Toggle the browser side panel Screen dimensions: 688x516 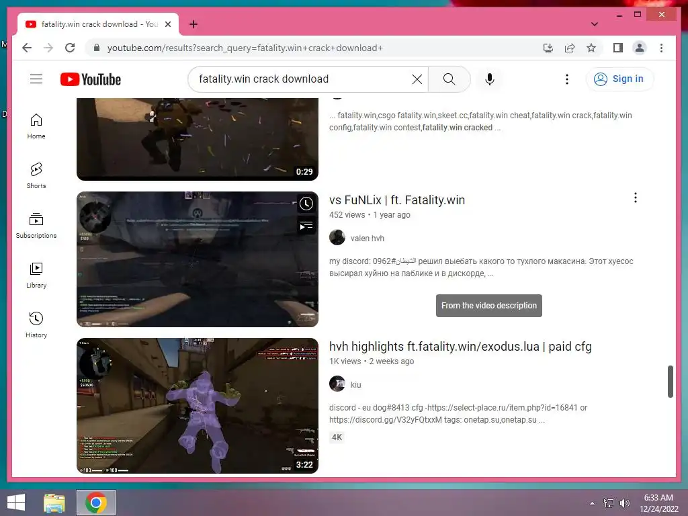618,48
